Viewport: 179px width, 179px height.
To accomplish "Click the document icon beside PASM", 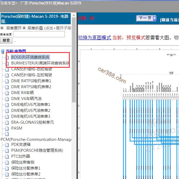I will pos(7,128).
